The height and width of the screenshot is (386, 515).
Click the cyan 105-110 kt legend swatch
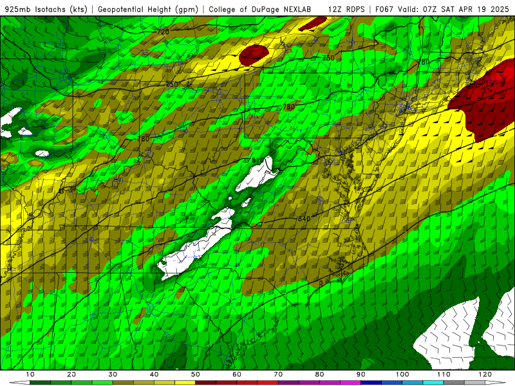[x=433, y=383]
